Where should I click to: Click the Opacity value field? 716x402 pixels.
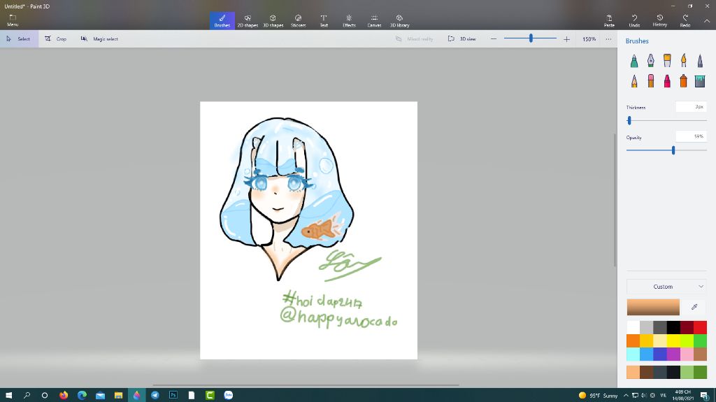(692, 136)
